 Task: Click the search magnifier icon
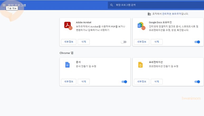(x=112, y=5)
